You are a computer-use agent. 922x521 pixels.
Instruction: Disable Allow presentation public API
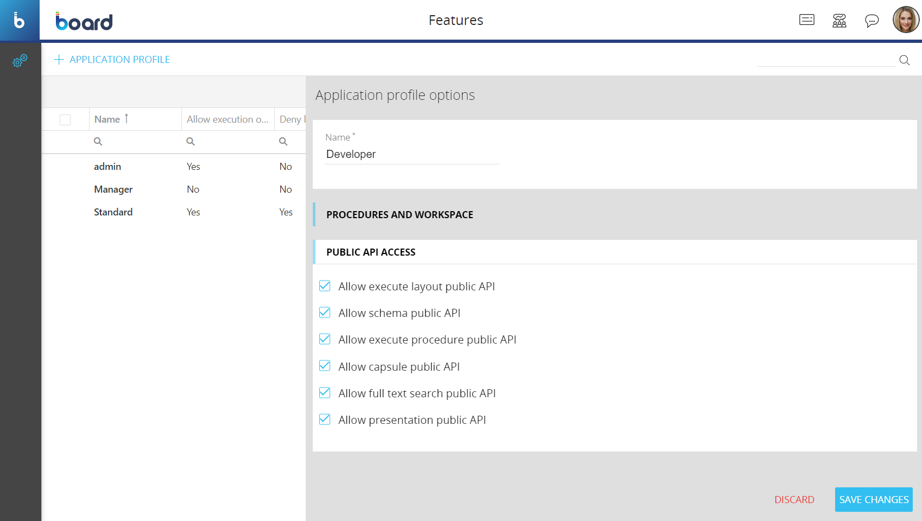point(325,420)
